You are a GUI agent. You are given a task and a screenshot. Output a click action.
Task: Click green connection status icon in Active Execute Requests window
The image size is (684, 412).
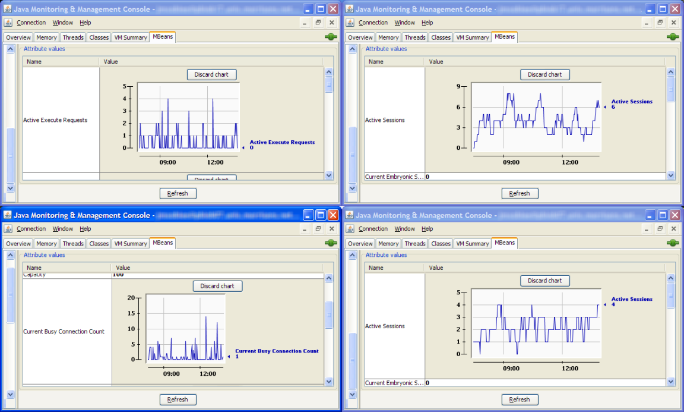[331, 37]
